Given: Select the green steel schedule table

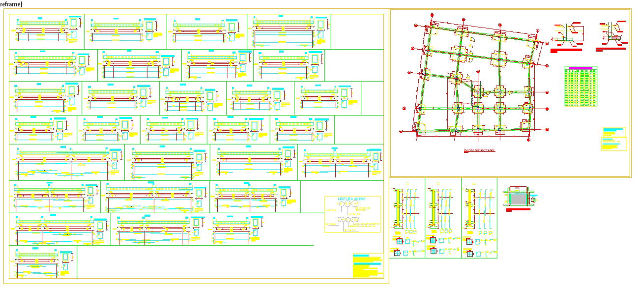Looking at the screenshot, I should (x=581, y=87).
